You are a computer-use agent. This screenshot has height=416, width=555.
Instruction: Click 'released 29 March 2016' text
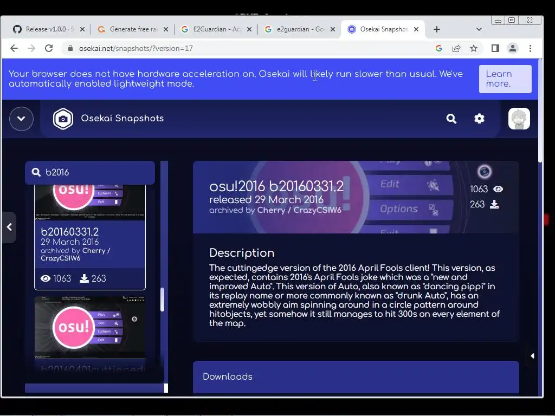pyautogui.click(x=266, y=199)
